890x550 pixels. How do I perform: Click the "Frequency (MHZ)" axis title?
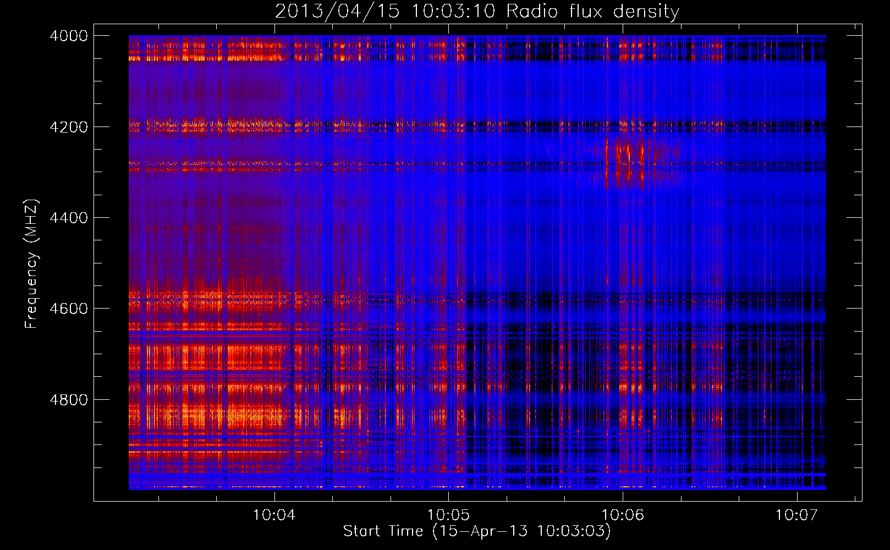point(32,264)
